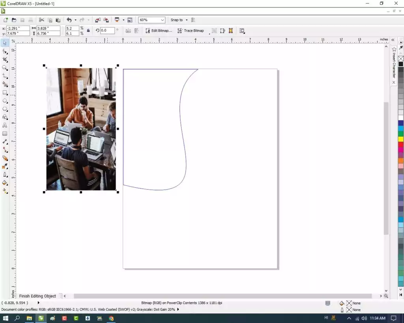Pick the black swatch in palette

coord(401,64)
